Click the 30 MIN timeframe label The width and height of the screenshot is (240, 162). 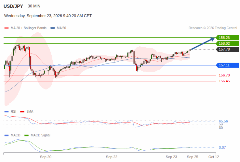point(34,6)
